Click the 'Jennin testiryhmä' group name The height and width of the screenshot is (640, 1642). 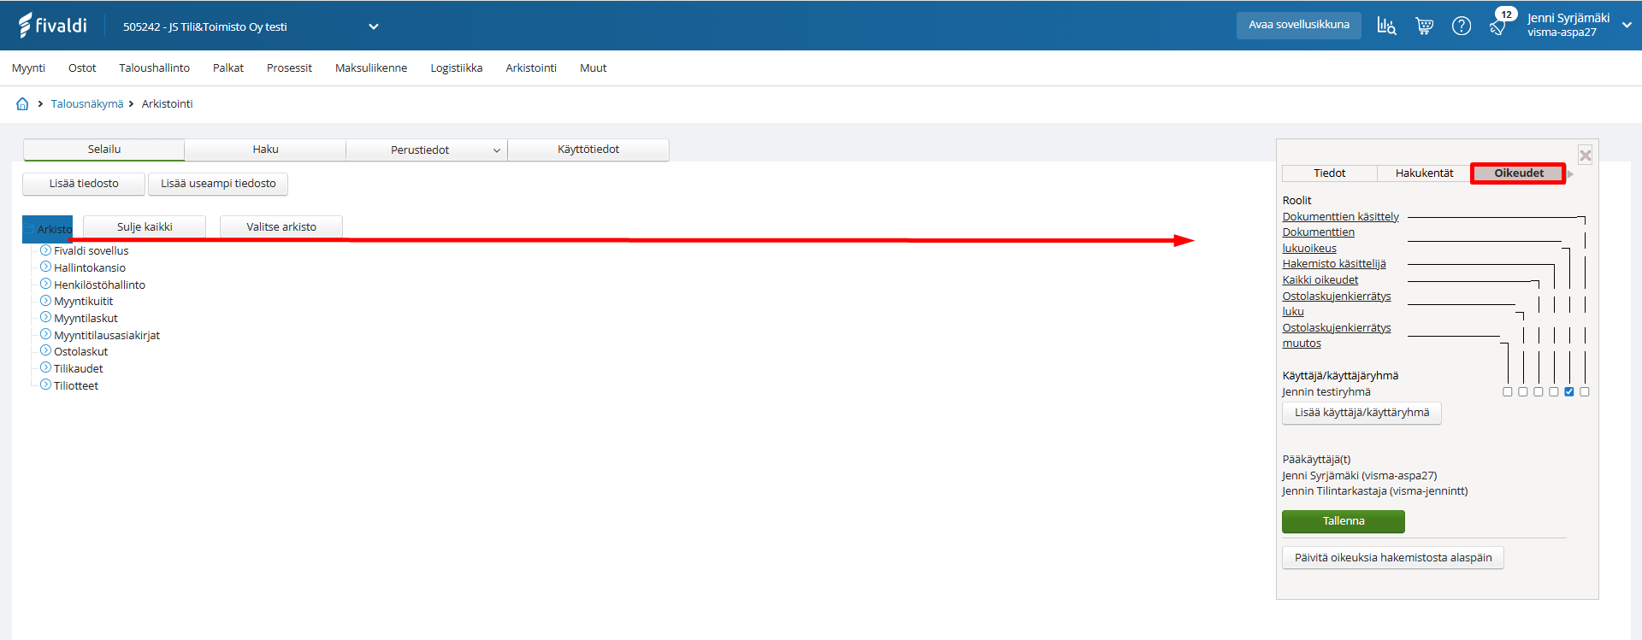click(x=1326, y=392)
